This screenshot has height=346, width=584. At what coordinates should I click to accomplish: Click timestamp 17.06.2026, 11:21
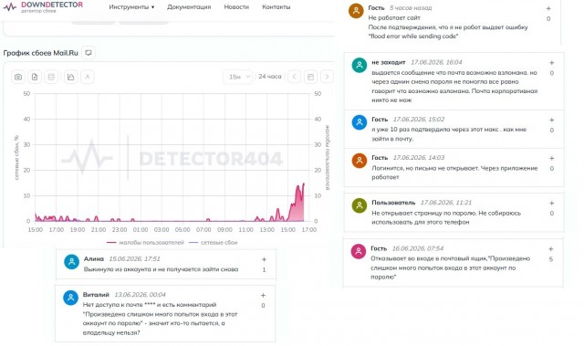point(446,203)
